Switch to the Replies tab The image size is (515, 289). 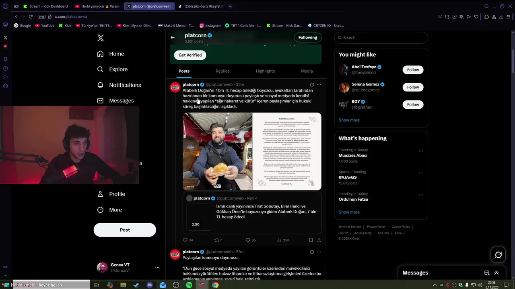tap(222, 71)
